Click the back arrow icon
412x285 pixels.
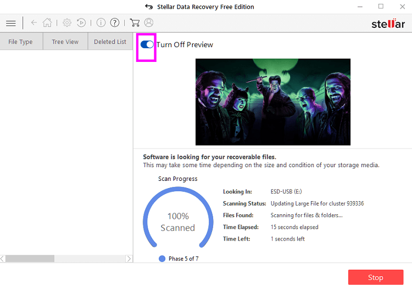click(x=34, y=22)
